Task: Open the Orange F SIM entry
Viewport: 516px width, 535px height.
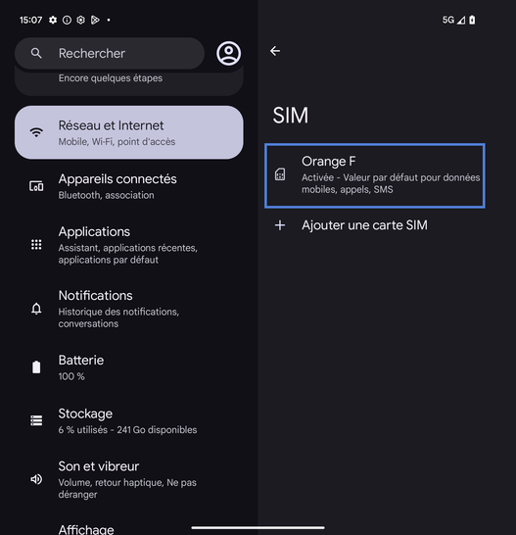Action: click(x=375, y=175)
